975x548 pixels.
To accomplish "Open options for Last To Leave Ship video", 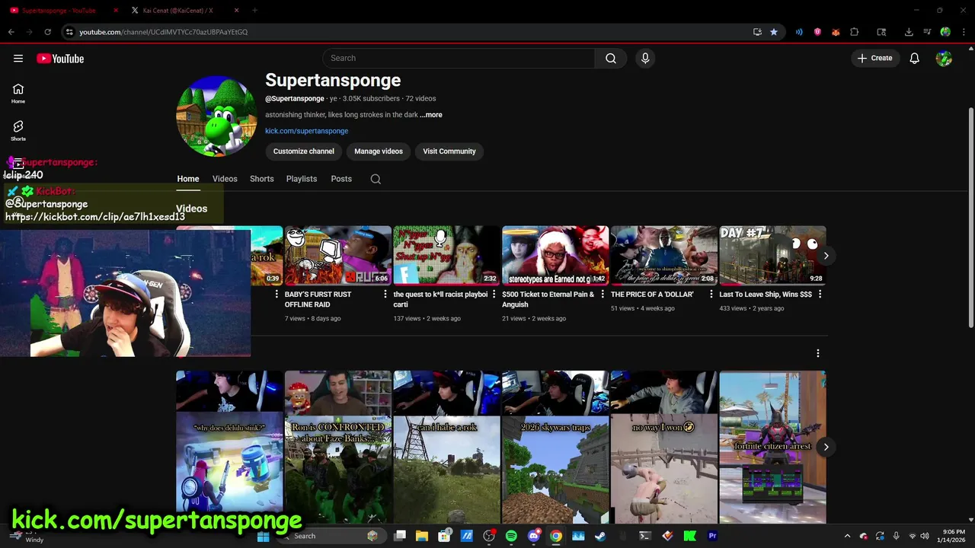I will tap(820, 295).
